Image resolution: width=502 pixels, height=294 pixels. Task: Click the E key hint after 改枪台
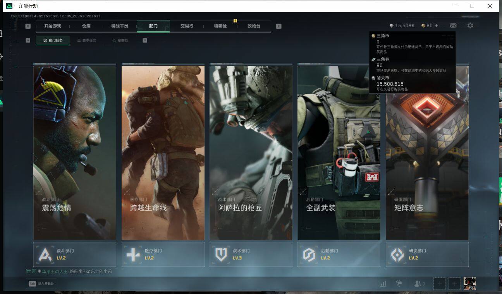(x=279, y=26)
